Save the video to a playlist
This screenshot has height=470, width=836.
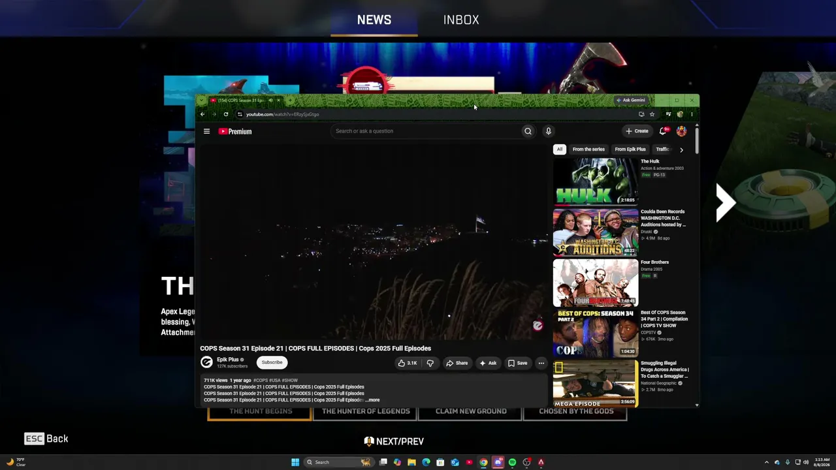point(517,363)
